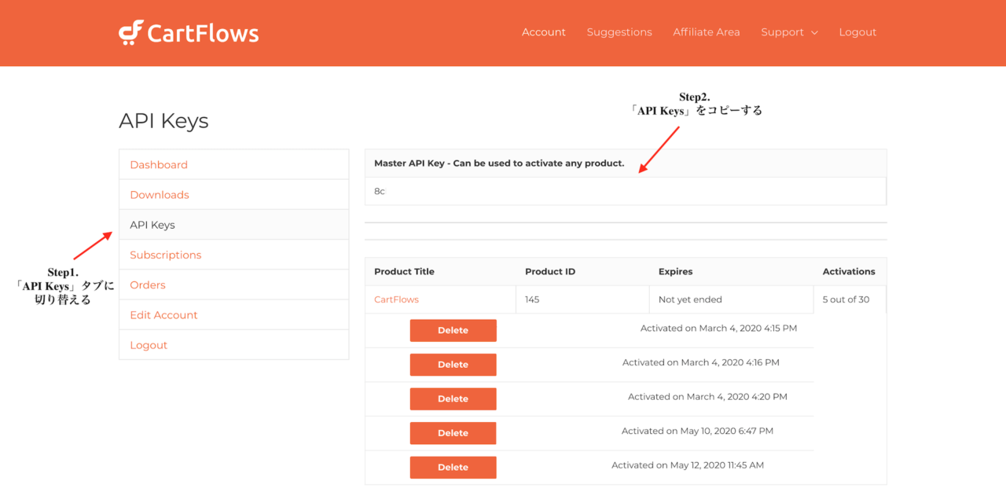1006x492 pixels.
Task: Open the Subscriptions section
Action: (165, 254)
